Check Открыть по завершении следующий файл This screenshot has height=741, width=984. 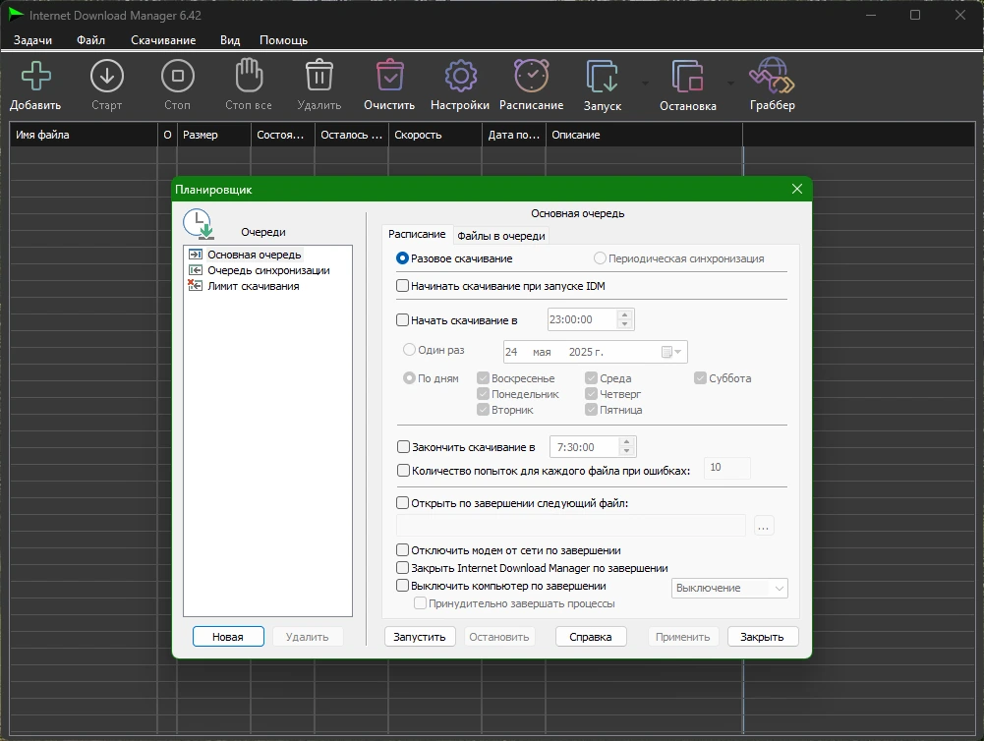tap(402, 502)
